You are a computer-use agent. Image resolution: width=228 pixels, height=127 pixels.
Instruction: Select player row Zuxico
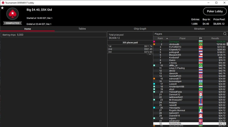click(190, 60)
